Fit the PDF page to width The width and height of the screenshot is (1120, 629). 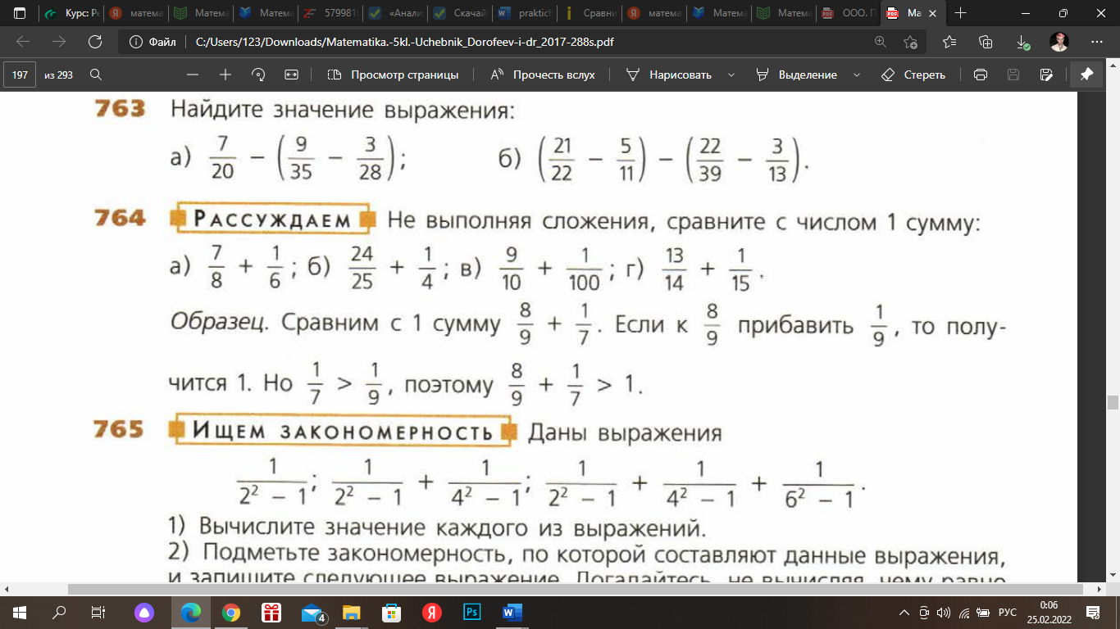[291, 75]
